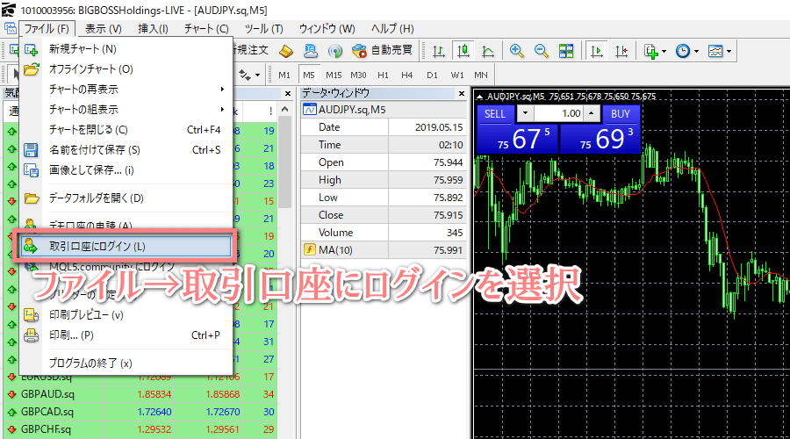This screenshot has width=790, height=439.
Task: Select the M1 timeframe
Action: pos(284,76)
